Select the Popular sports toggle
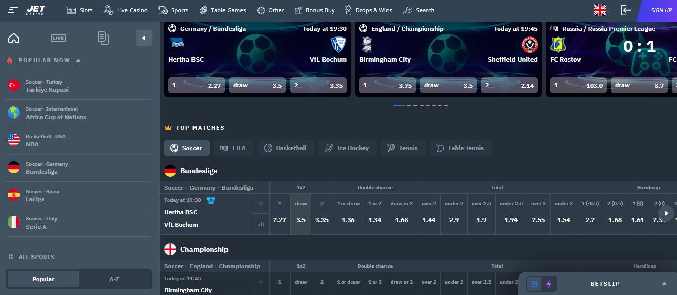Viewport: 677px width, 295px height. point(43,279)
